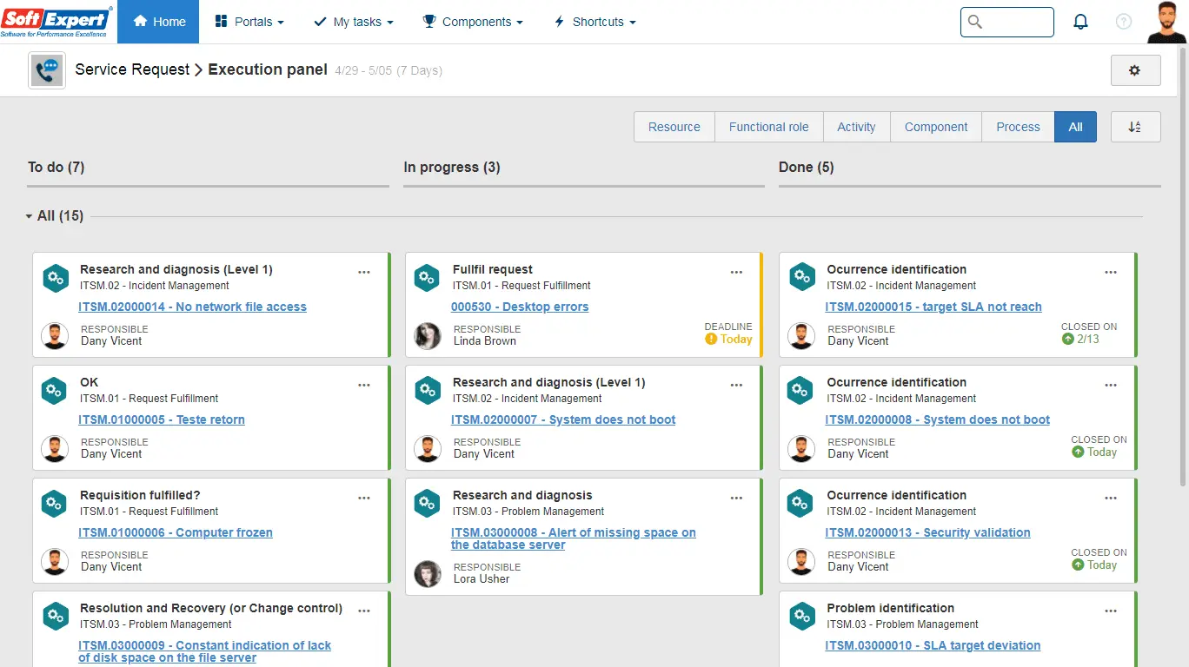Go to the Home button
Screen dimensions: 1189x667
pos(158,22)
